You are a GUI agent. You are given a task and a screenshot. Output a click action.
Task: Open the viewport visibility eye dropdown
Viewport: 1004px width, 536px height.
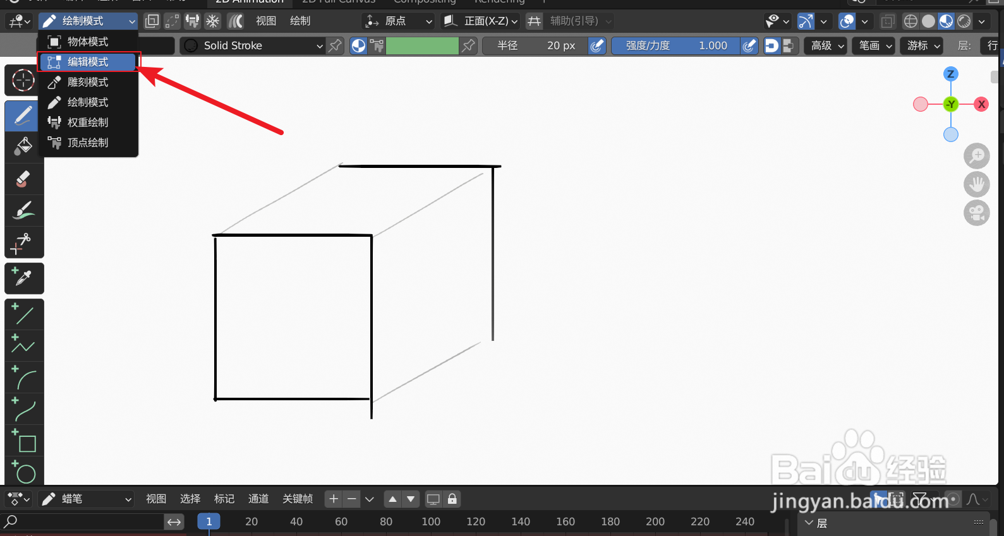tap(777, 21)
